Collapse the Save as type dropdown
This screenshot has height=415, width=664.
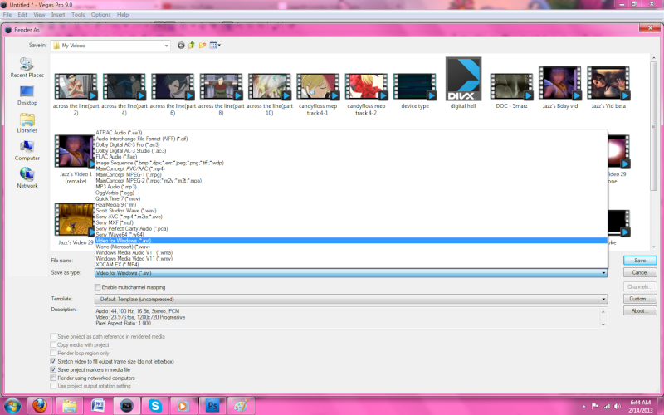(x=603, y=273)
